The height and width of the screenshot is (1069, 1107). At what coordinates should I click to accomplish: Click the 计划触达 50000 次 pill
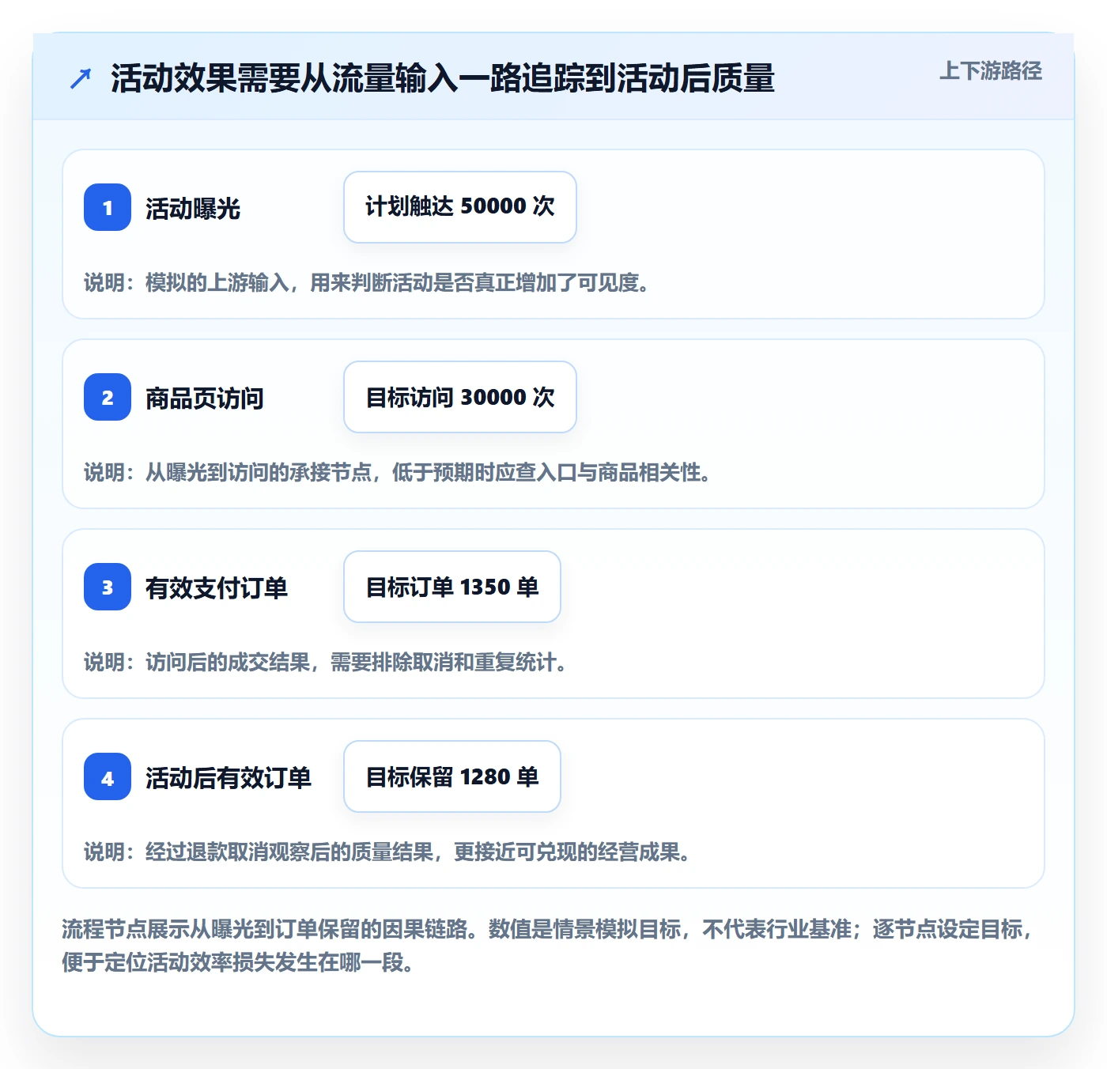(x=460, y=207)
